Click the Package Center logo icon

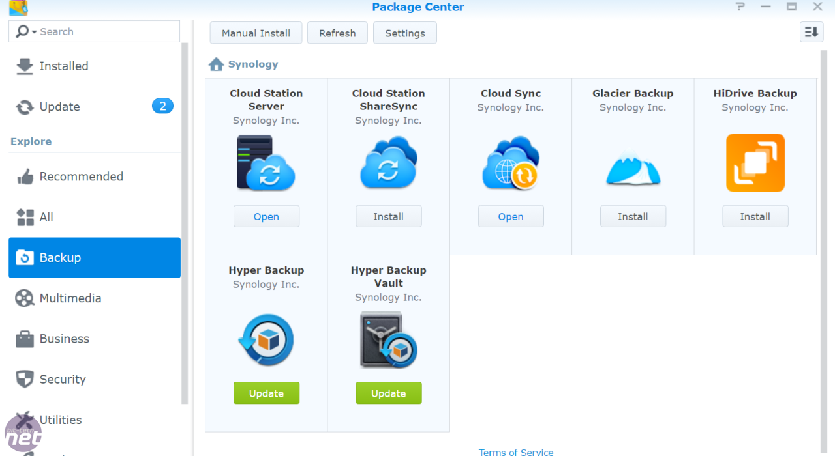point(18,8)
